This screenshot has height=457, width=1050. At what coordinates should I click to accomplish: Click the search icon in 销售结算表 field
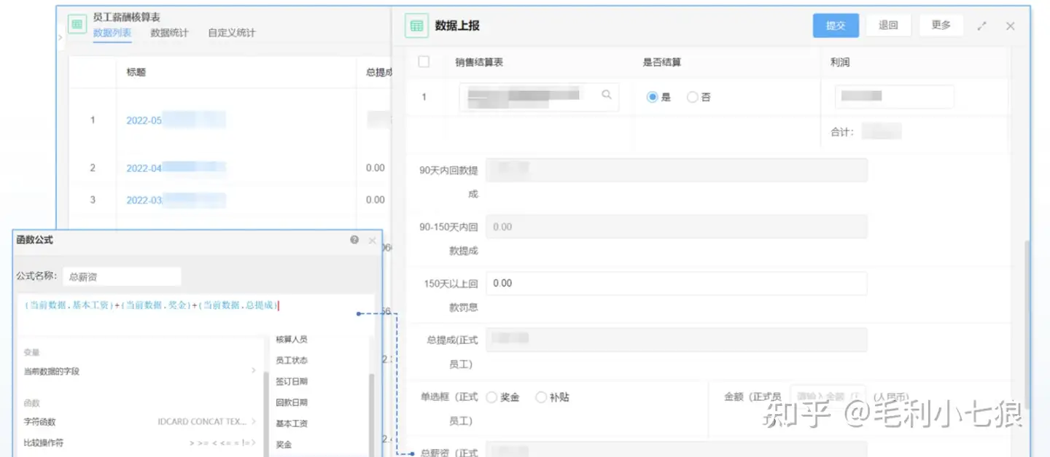click(606, 95)
